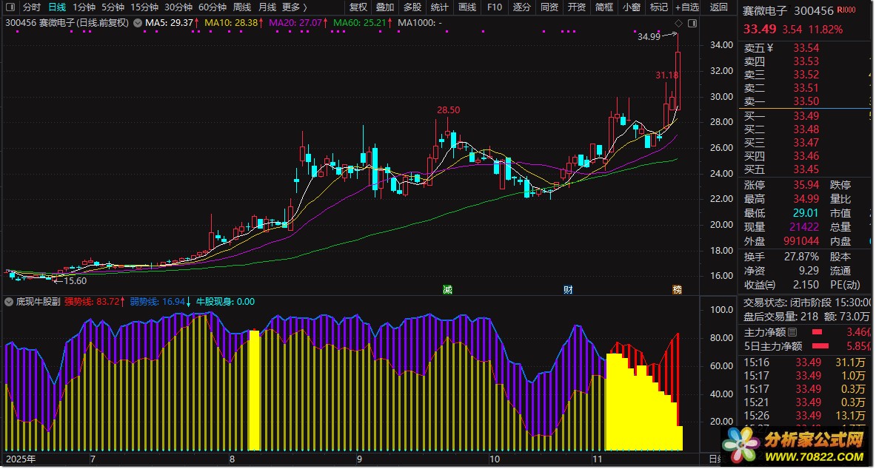Select the 周线 weekly period tab
The width and height of the screenshot is (876, 469).
[241, 7]
